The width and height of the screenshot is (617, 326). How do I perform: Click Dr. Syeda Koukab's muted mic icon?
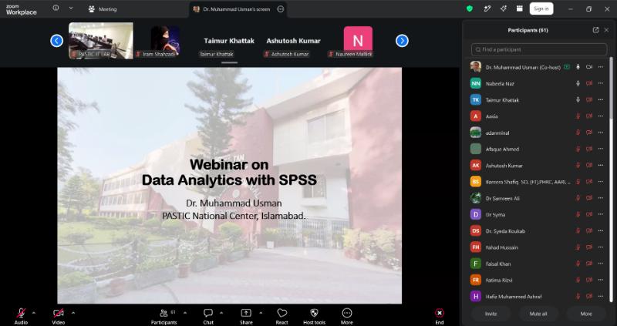[578, 231]
